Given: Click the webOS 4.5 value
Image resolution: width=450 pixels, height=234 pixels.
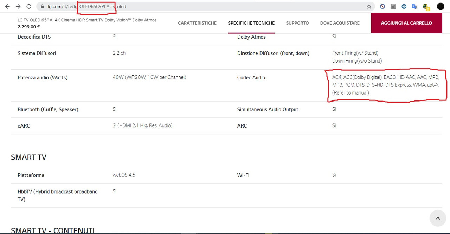Looking at the screenshot, I should 124,175.
